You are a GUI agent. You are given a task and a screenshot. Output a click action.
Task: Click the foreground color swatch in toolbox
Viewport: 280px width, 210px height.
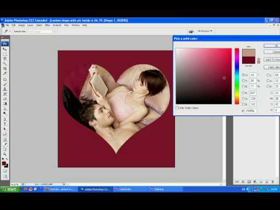[4, 163]
